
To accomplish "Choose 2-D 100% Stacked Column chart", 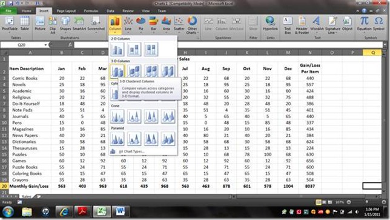I will pyautogui.click(x=151, y=49).
